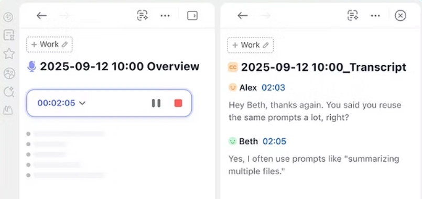Click the microphone icon beside Overview title

pyautogui.click(x=32, y=67)
